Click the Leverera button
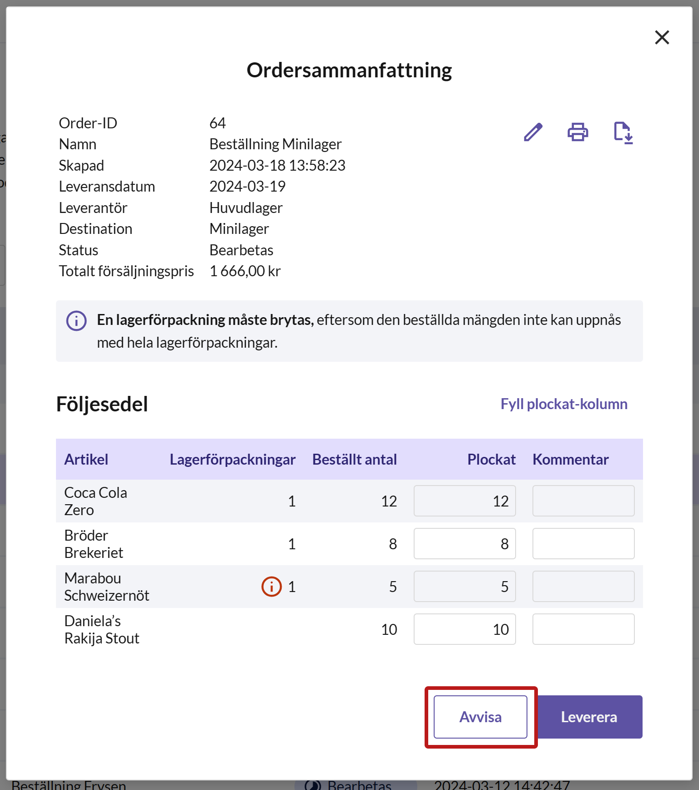699x790 pixels. click(589, 717)
